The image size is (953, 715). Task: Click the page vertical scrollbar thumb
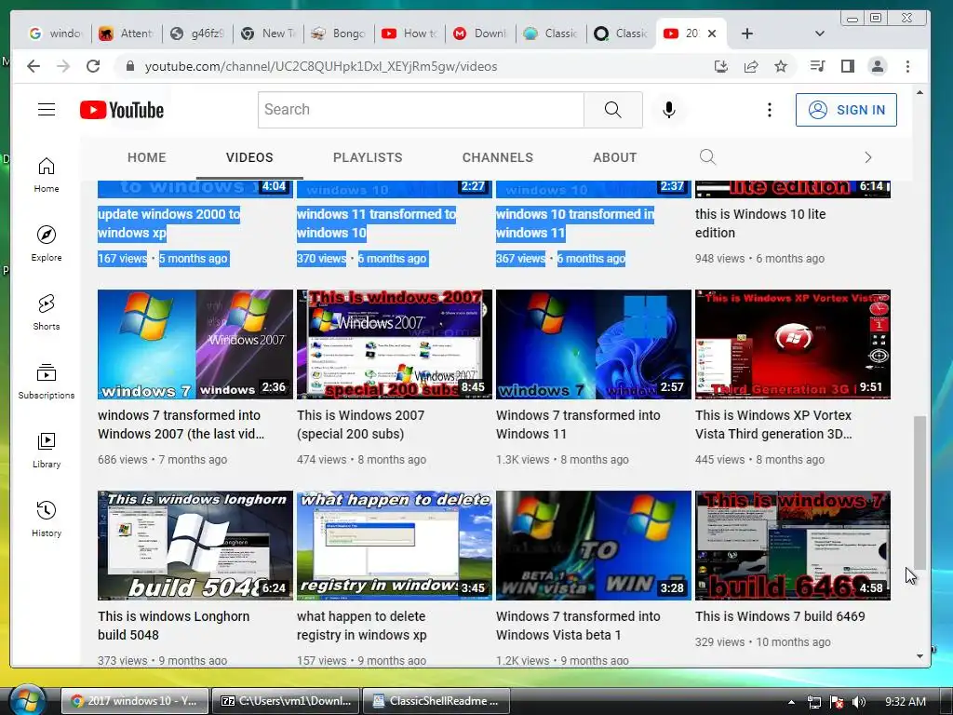point(919,492)
